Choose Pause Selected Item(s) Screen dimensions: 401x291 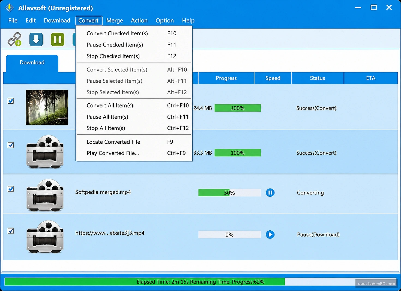[134, 81]
